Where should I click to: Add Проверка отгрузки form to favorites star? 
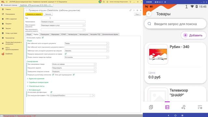pos(27,10)
